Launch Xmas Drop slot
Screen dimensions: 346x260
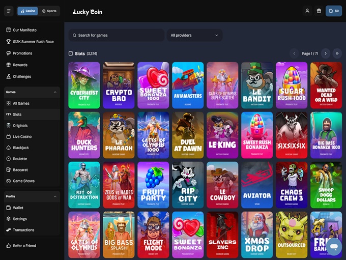[x=257, y=235]
